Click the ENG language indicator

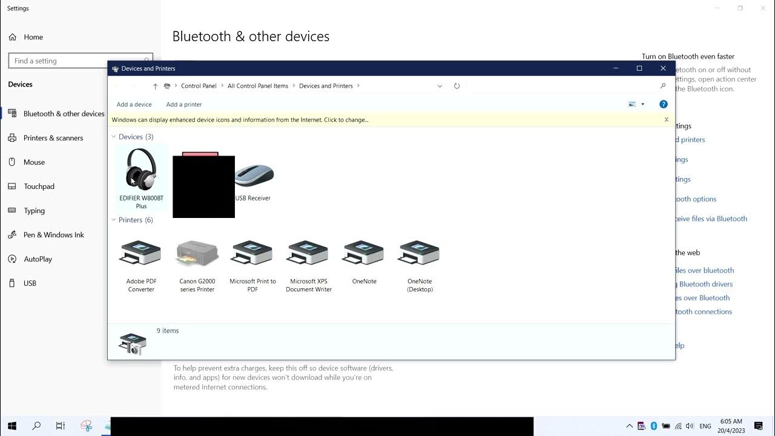(x=705, y=426)
